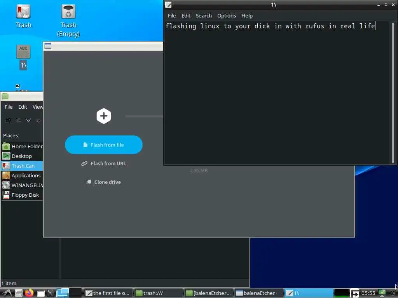Minimize the text editor window
The width and height of the screenshot is (398, 298).
[379, 5]
